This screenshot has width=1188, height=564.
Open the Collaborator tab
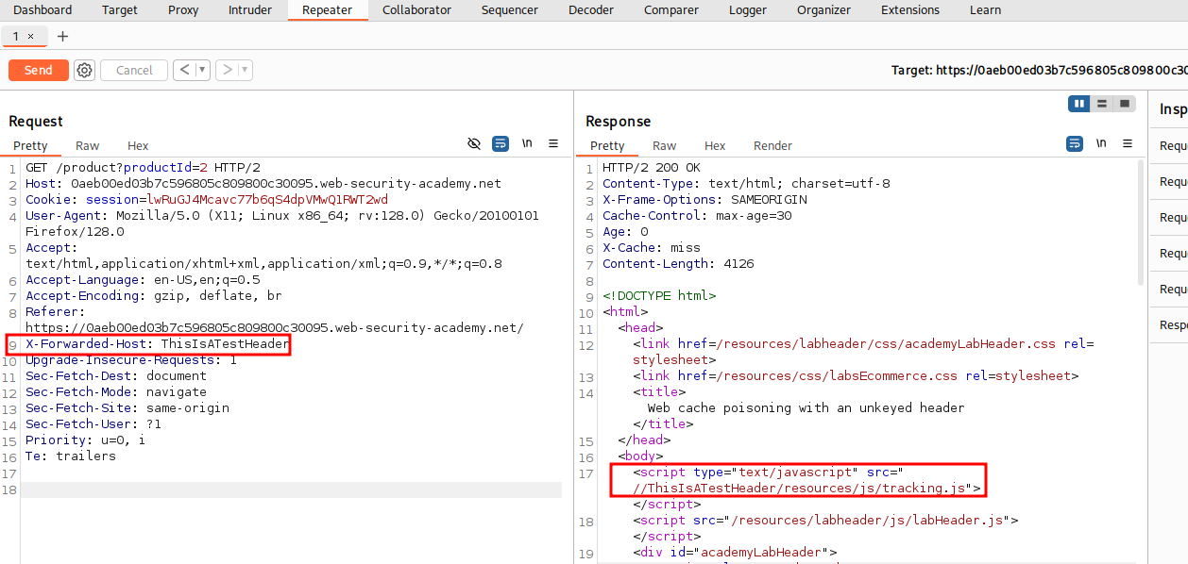point(416,10)
